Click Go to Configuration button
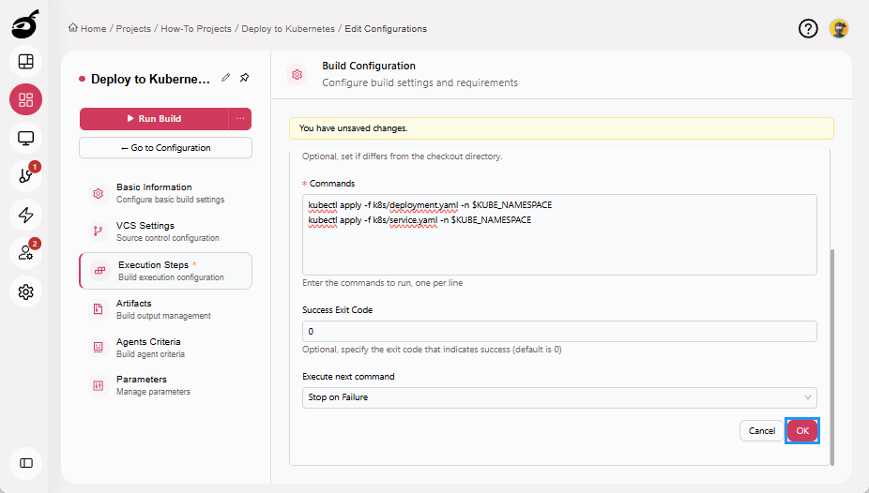 click(x=165, y=148)
